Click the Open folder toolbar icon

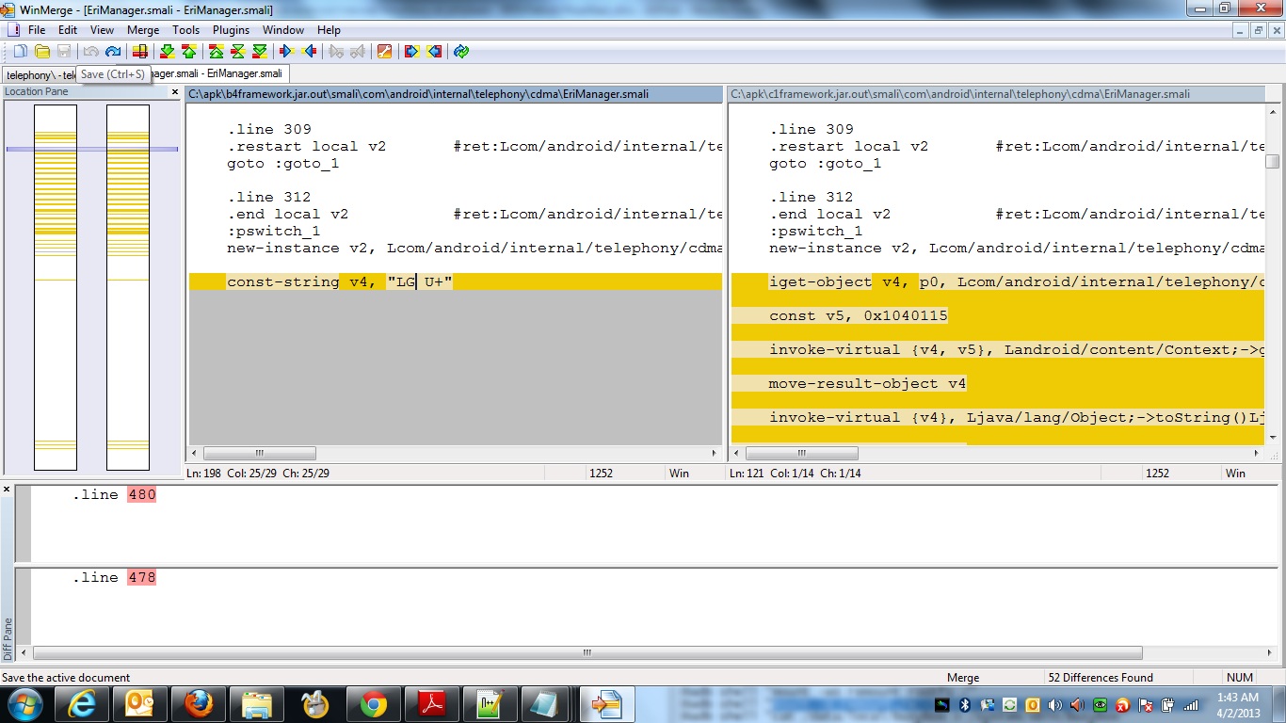tap(42, 52)
